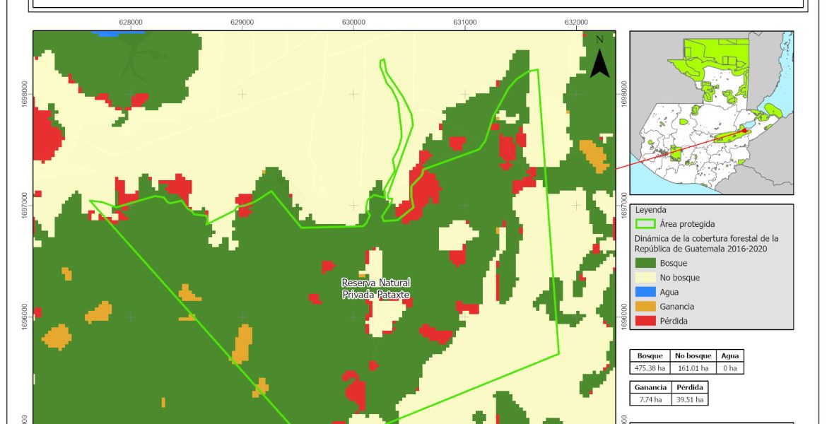Select the Ganancia orange legend swatch
The height and width of the screenshot is (424, 827).
point(645,307)
